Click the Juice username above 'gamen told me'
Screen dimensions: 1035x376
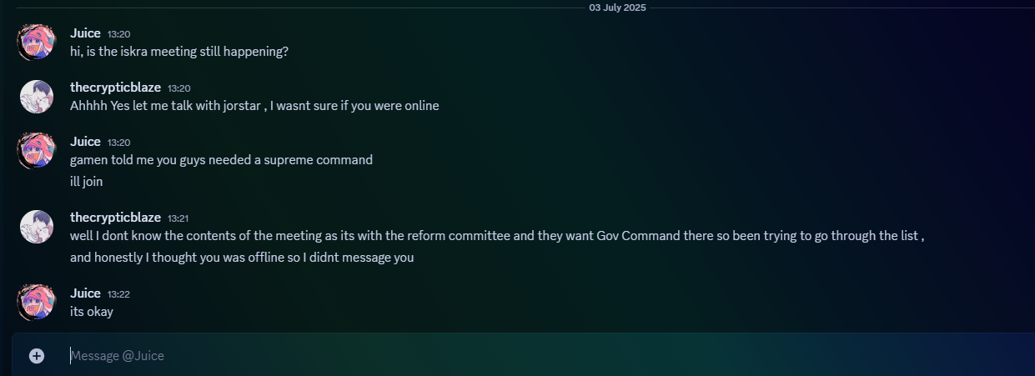[x=85, y=142]
